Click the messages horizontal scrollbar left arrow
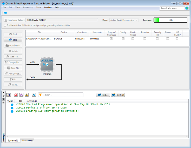This screenshot has width=191, height=148. tap(8, 136)
